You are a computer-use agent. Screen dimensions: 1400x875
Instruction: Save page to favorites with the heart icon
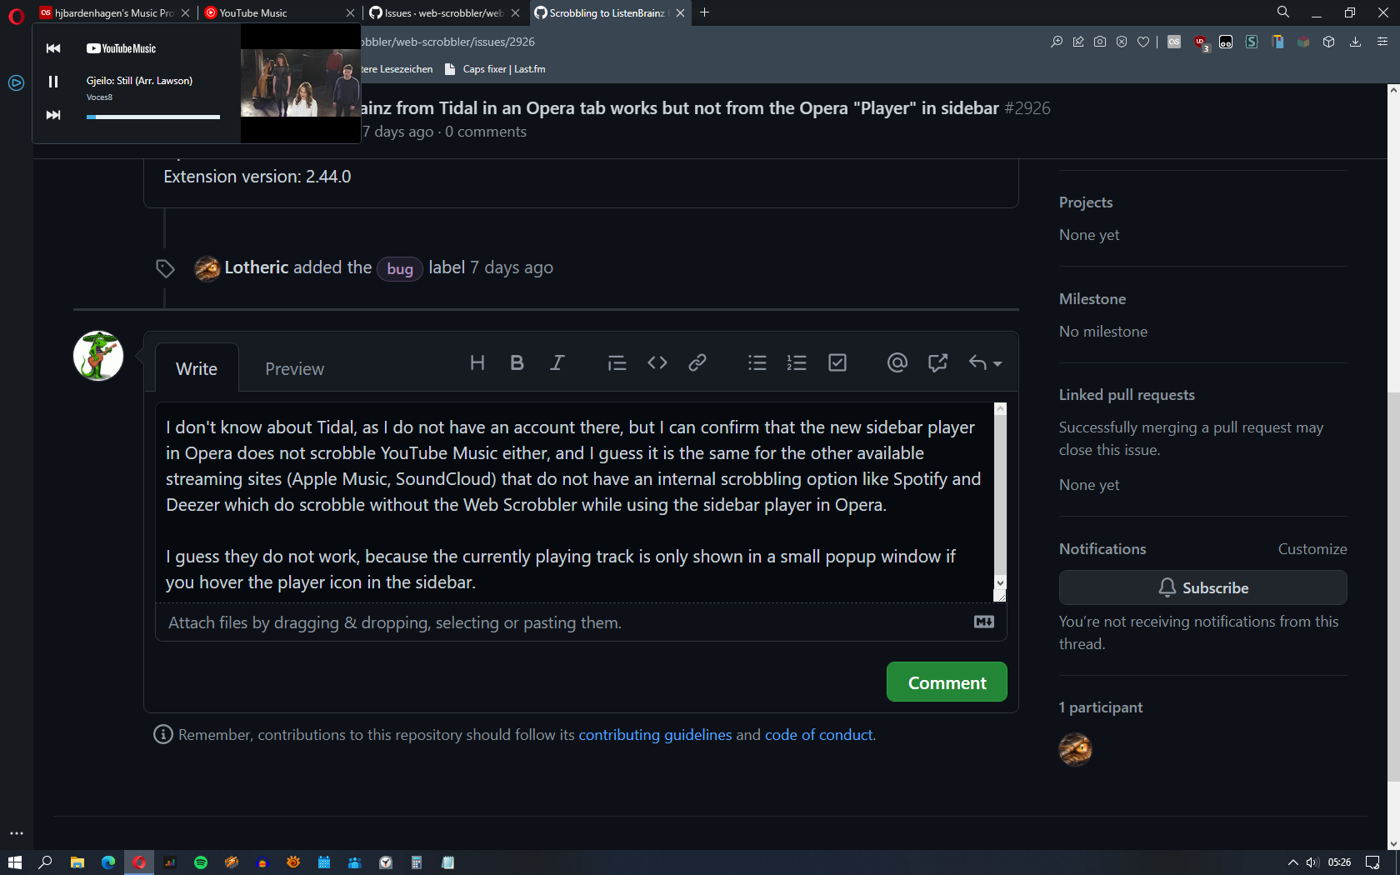[x=1143, y=42]
